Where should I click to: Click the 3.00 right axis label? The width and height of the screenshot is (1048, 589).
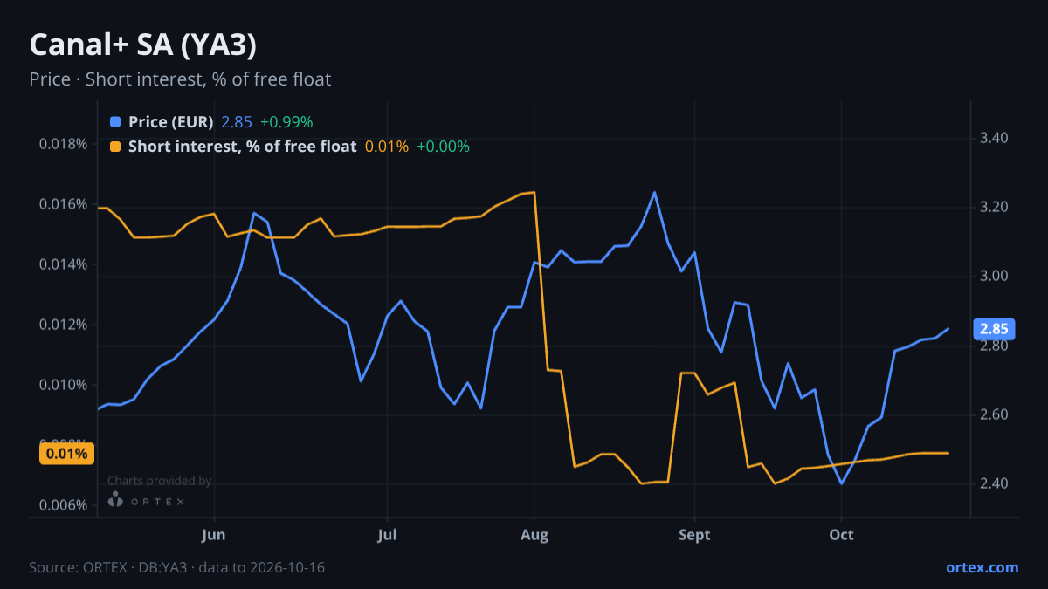[995, 277]
